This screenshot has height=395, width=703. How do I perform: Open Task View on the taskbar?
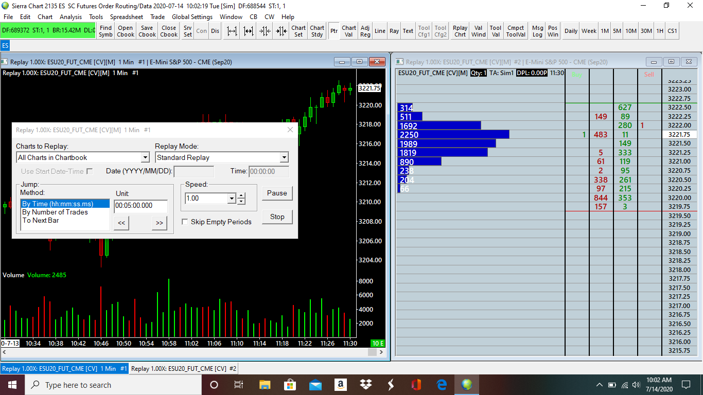pyautogui.click(x=239, y=385)
